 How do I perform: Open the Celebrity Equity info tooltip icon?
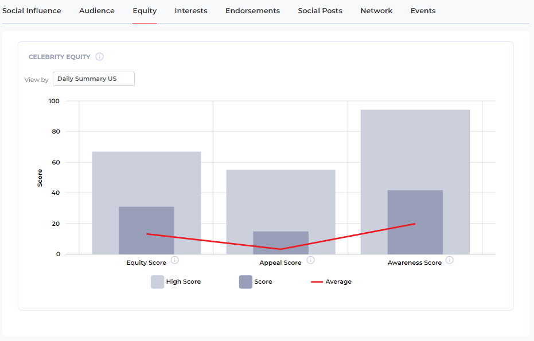pos(100,56)
